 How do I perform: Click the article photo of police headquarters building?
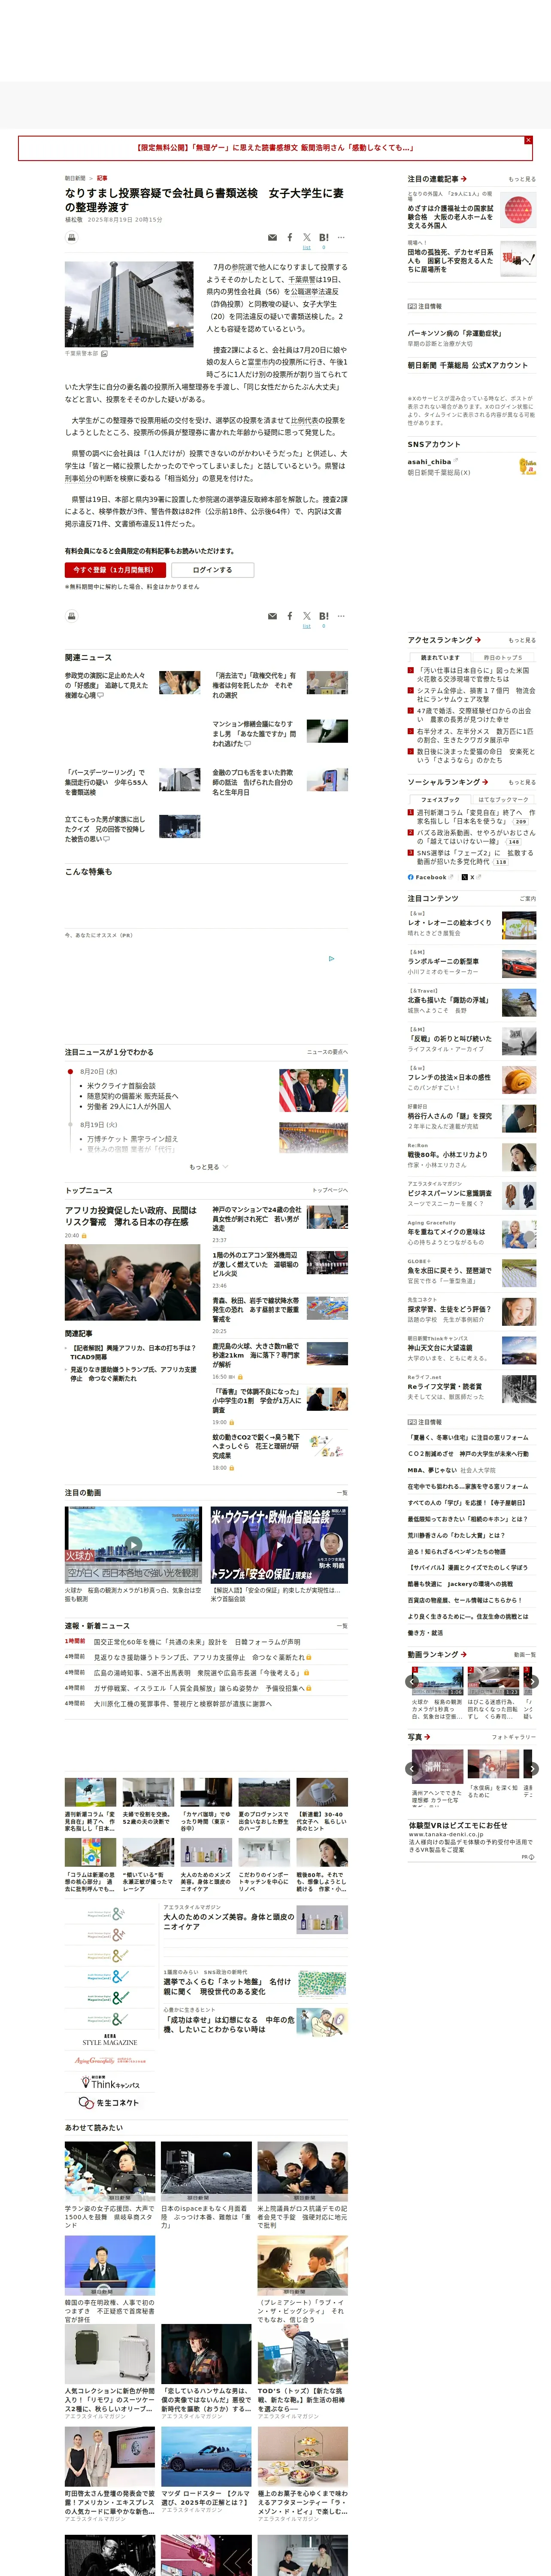129,305
